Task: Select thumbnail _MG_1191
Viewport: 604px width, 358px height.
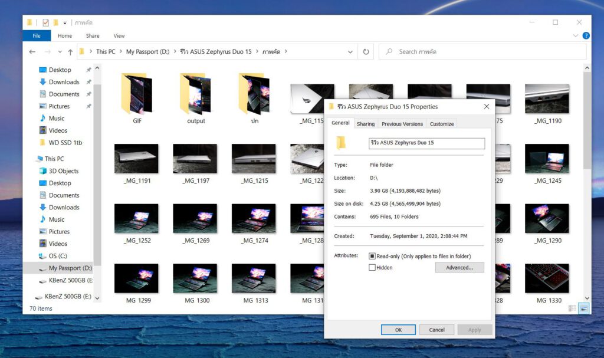Action: (x=136, y=159)
